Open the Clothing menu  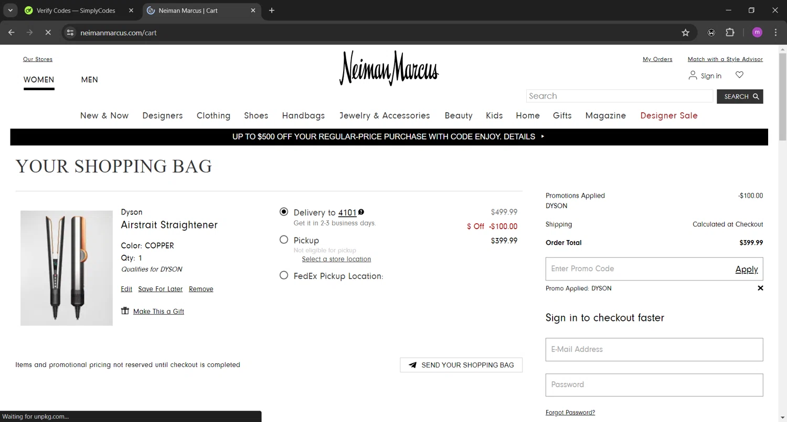pos(214,115)
